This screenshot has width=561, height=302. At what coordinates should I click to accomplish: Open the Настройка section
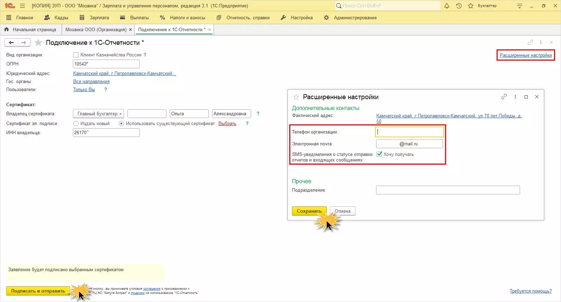pos(297,18)
